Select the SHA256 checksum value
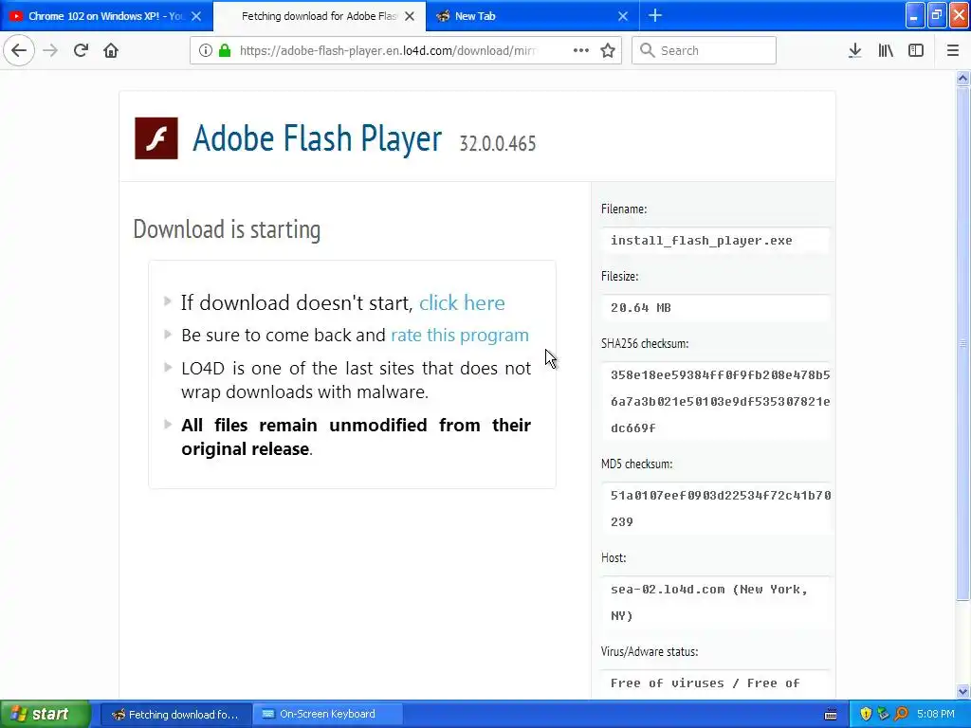 coord(721,401)
